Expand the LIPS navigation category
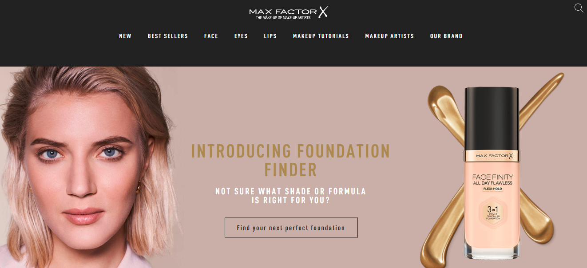This screenshot has height=268, width=587. pos(270,36)
